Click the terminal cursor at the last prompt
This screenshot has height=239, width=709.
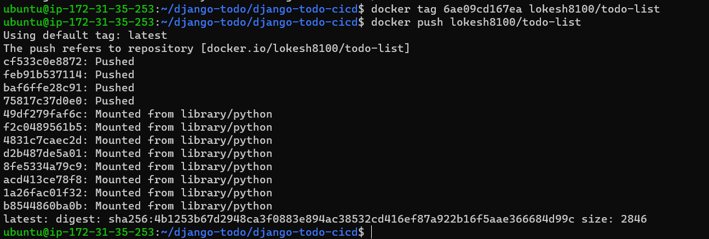372,232
